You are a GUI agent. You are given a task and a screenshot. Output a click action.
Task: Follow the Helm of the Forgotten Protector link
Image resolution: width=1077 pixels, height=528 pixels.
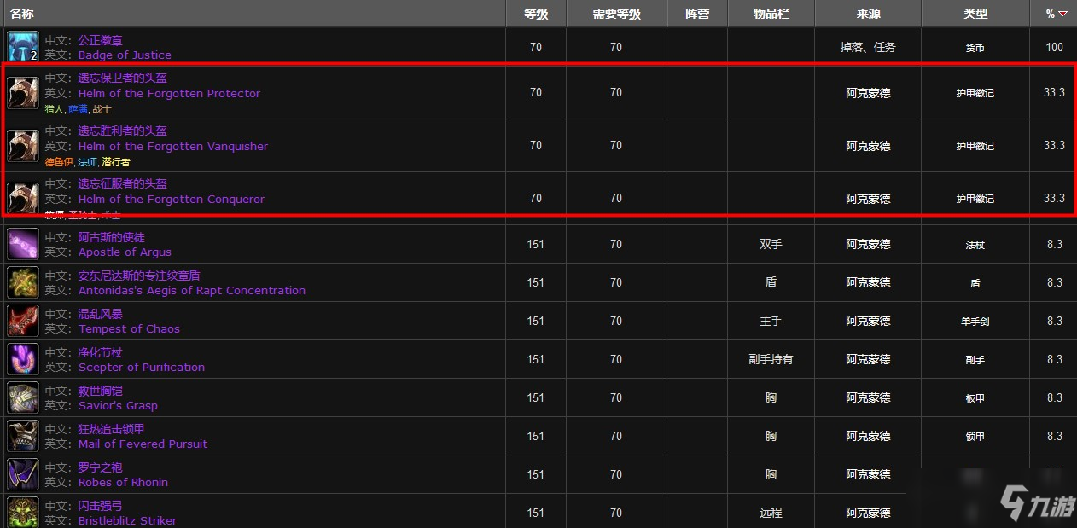point(169,93)
